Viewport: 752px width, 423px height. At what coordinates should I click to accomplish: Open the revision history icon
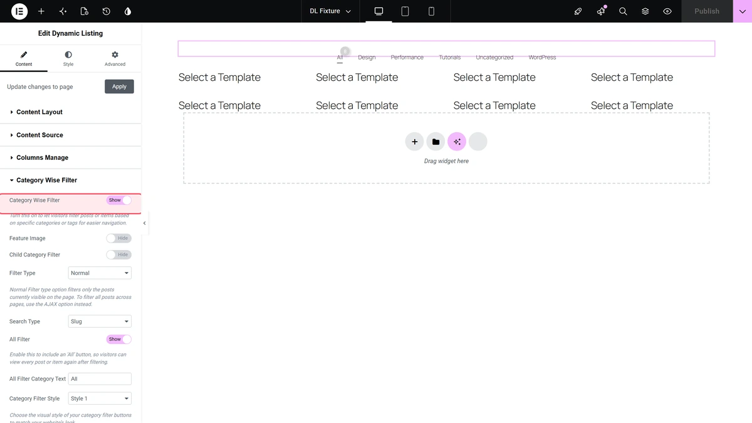(107, 11)
